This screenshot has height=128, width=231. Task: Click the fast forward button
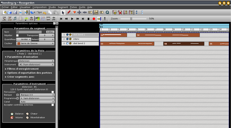77,19
